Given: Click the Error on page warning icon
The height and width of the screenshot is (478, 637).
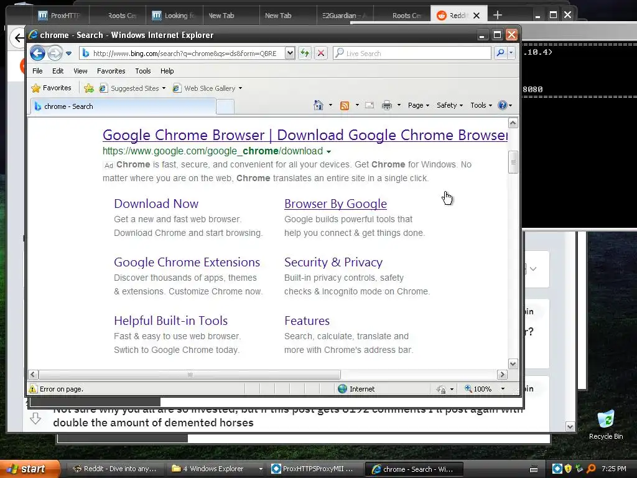Looking at the screenshot, I should tap(33, 389).
